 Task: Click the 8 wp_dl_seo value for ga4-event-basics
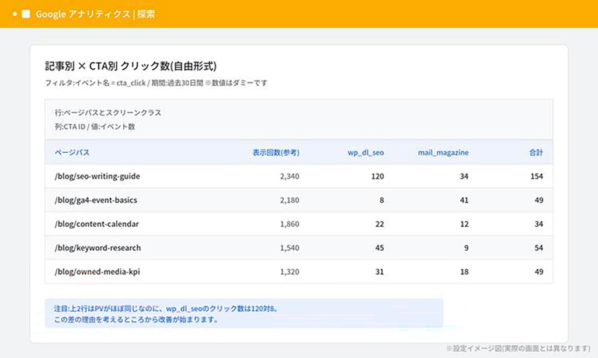tap(381, 201)
